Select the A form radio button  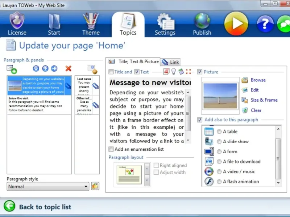[219, 152]
